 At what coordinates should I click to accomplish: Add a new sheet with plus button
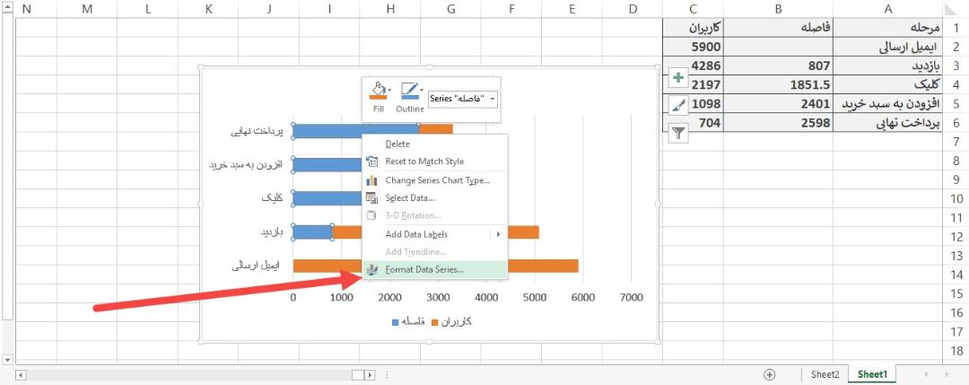click(770, 374)
